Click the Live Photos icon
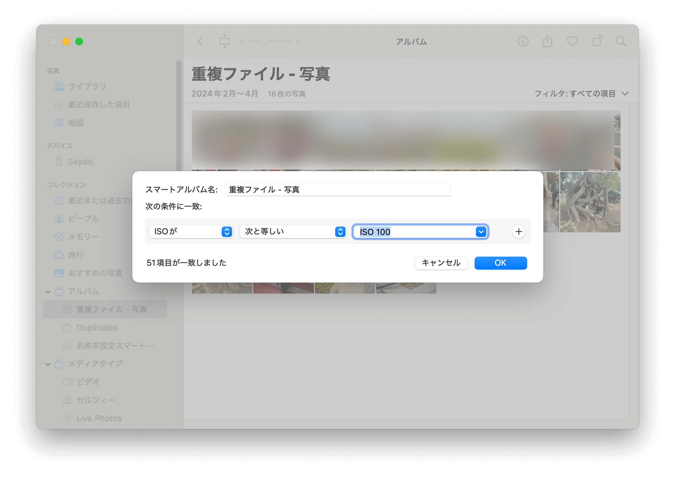Screen dimensions: 675x477 coord(67,418)
